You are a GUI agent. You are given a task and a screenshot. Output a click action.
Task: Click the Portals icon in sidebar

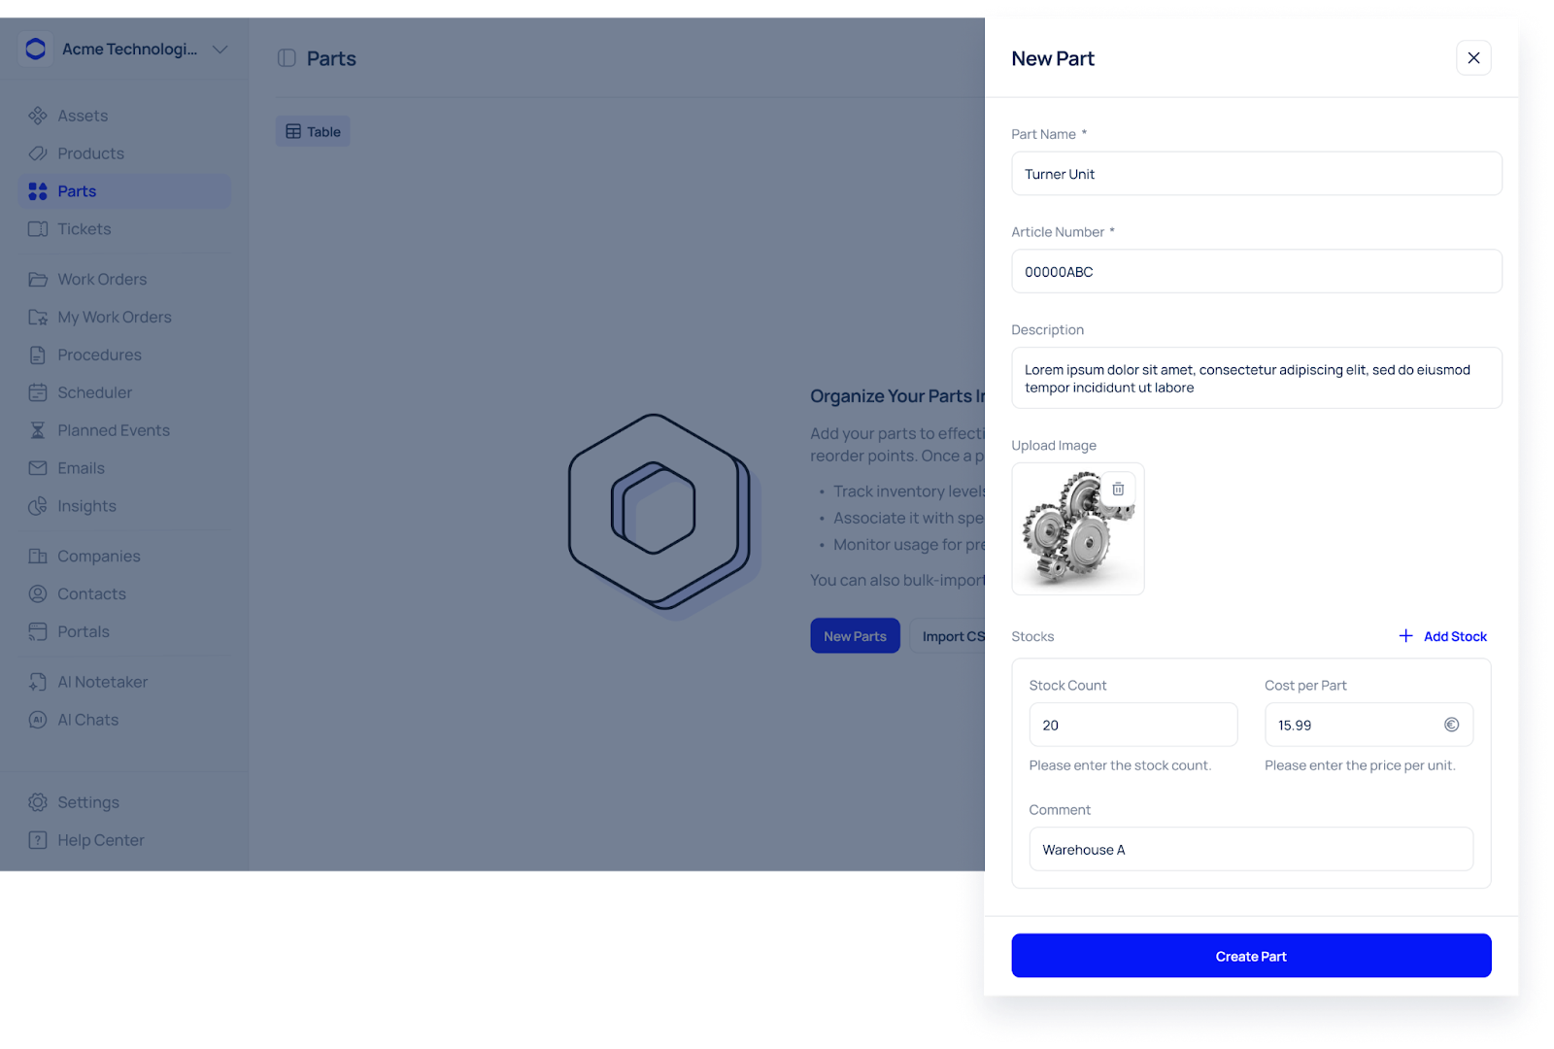[38, 632]
